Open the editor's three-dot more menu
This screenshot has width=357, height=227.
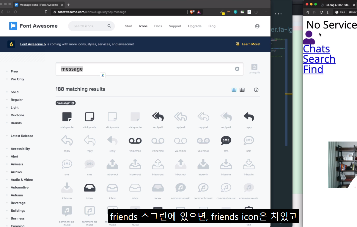(278, 14)
